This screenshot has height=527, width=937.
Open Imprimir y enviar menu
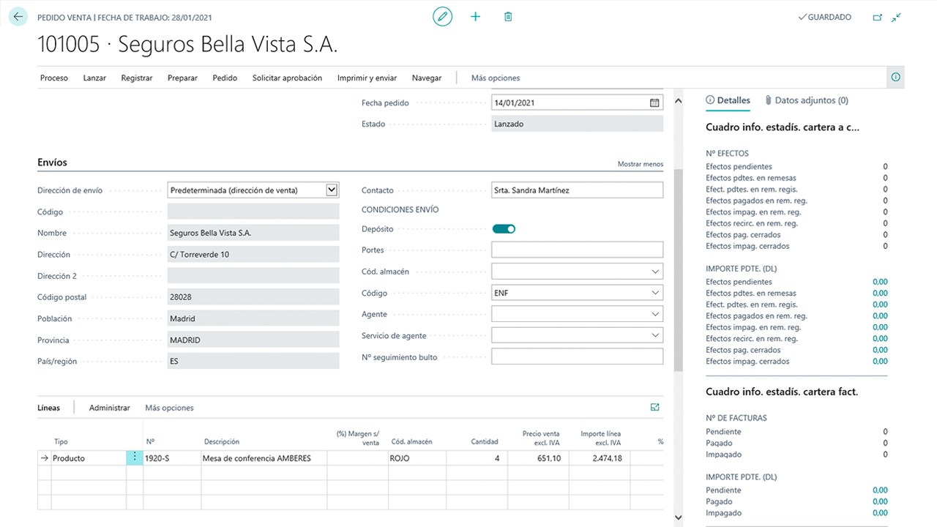coord(367,78)
